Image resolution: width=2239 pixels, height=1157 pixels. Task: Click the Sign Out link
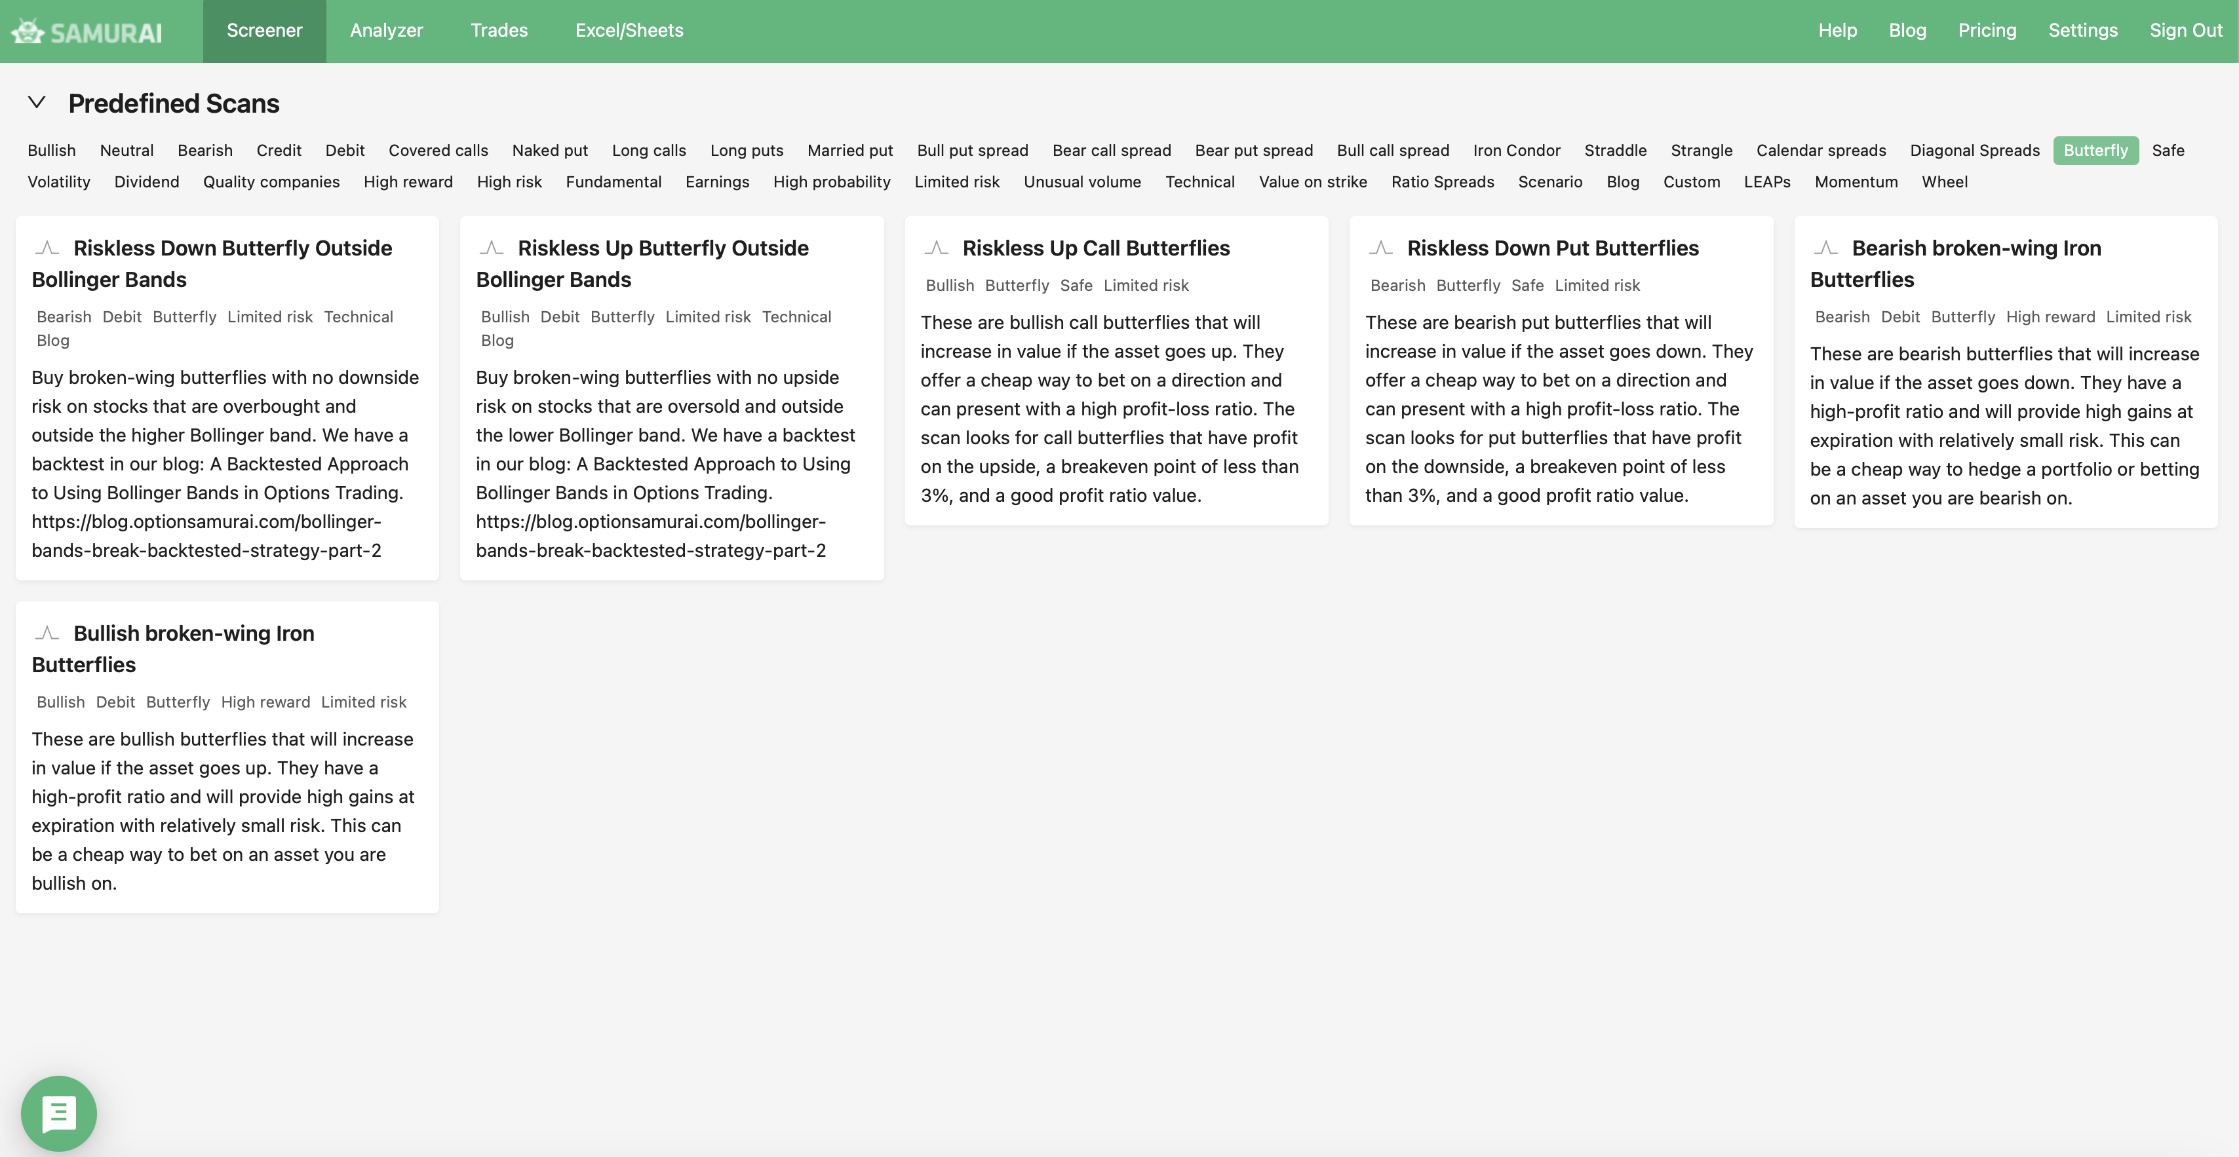tap(2185, 30)
